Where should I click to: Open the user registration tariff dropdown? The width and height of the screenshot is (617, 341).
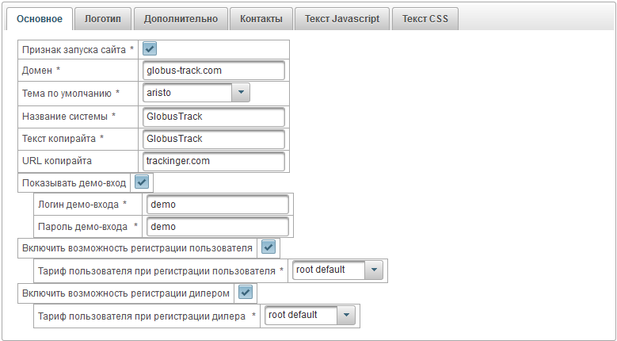(x=375, y=270)
